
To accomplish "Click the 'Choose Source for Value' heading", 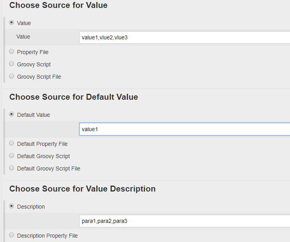I will pyautogui.click(x=58, y=6).
